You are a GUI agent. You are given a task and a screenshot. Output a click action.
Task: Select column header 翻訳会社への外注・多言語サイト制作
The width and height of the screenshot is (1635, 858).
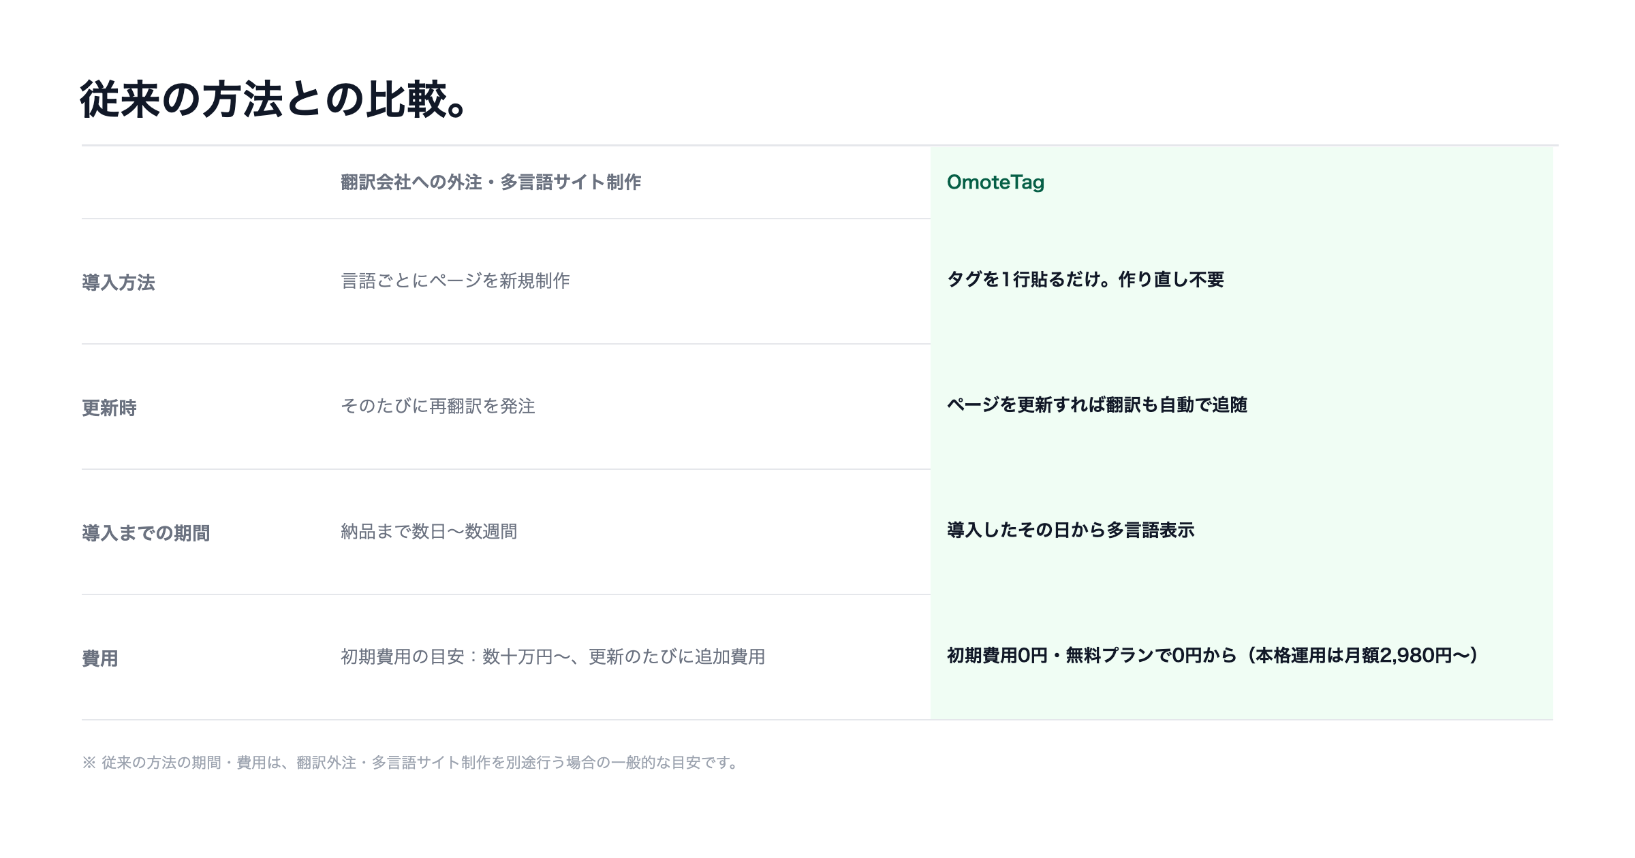[x=491, y=182]
